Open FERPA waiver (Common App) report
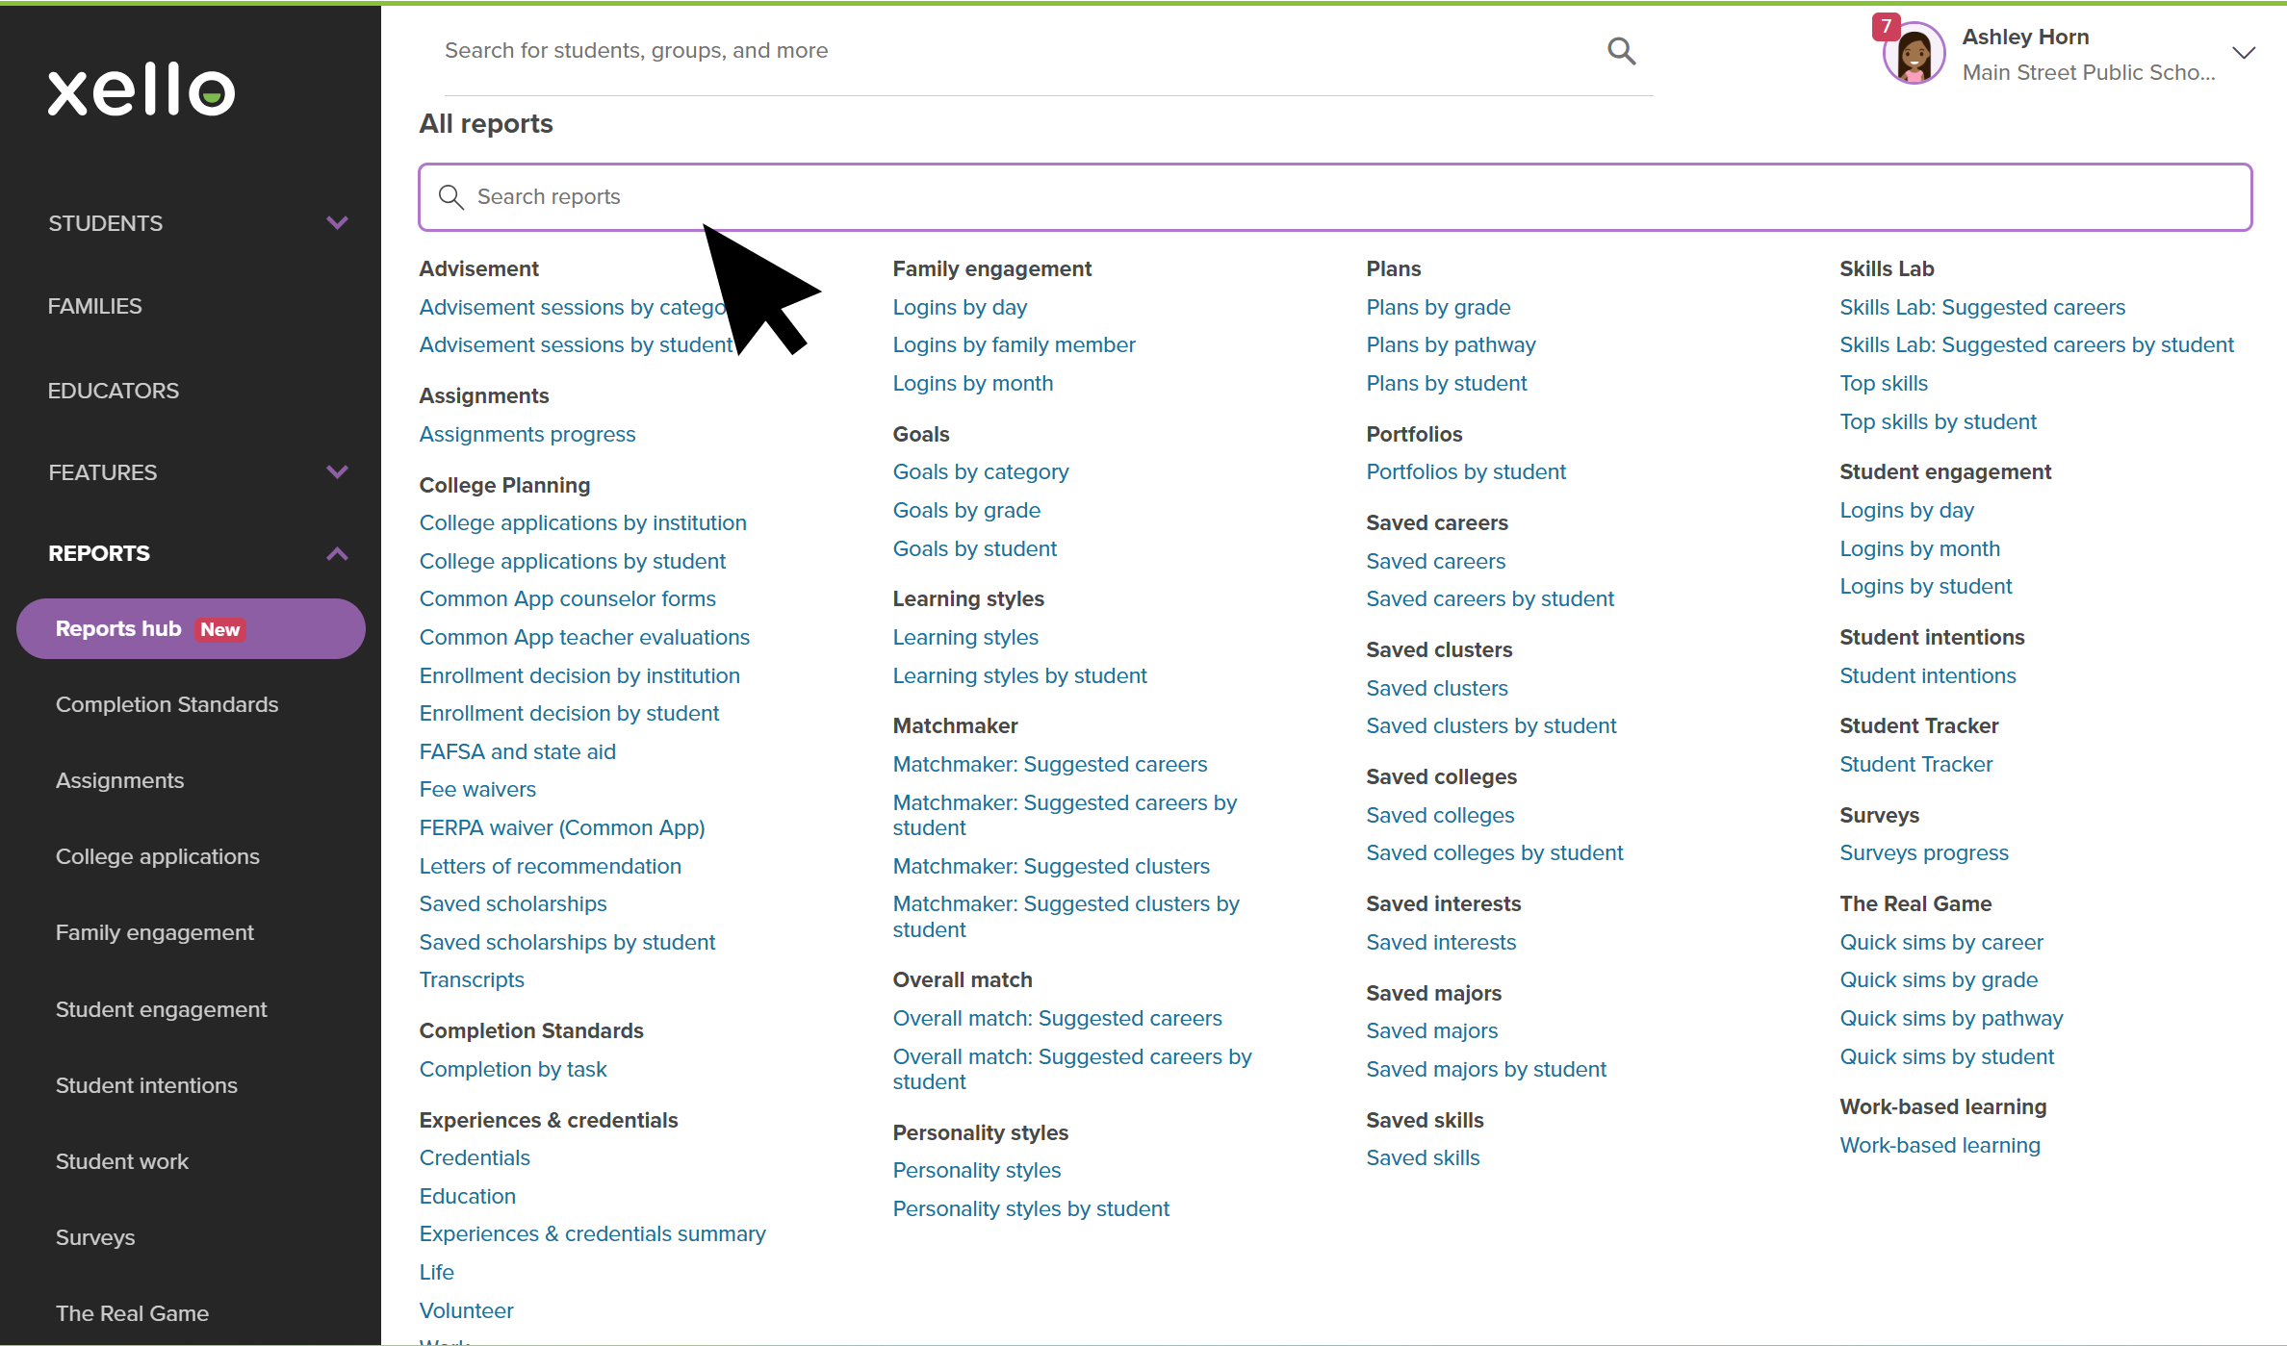Viewport: 2287px width, 1346px height. (x=562, y=827)
